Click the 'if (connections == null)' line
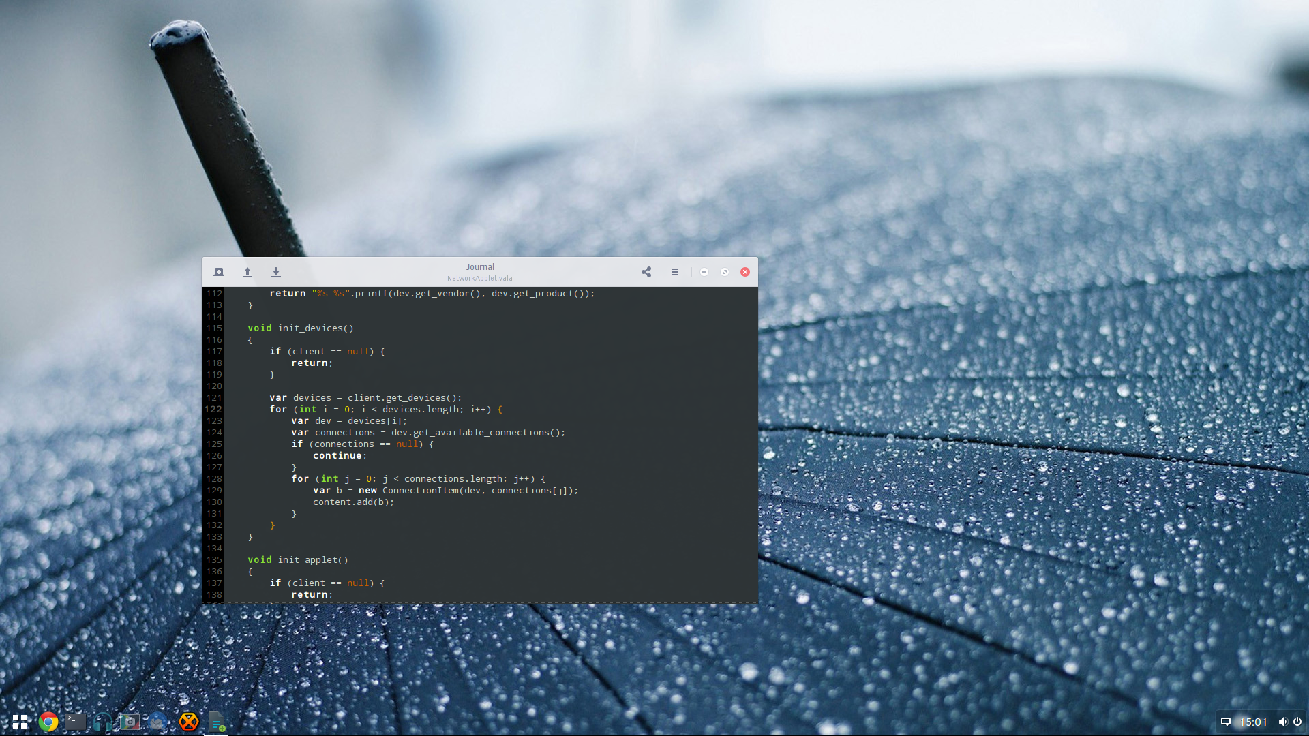 pyautogui.click(x=363, y=444)
